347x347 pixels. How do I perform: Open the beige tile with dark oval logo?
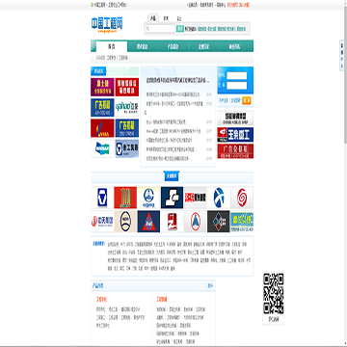pyautogui.click(x=125, y=222)
